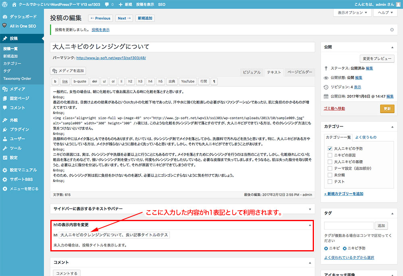Dismiss the 投稿を更新しました notice
The height and width of the screenshot is (276, 403).
tap(392, 30)
